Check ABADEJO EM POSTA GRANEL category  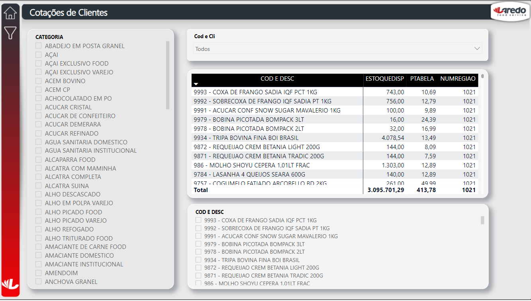39,46
